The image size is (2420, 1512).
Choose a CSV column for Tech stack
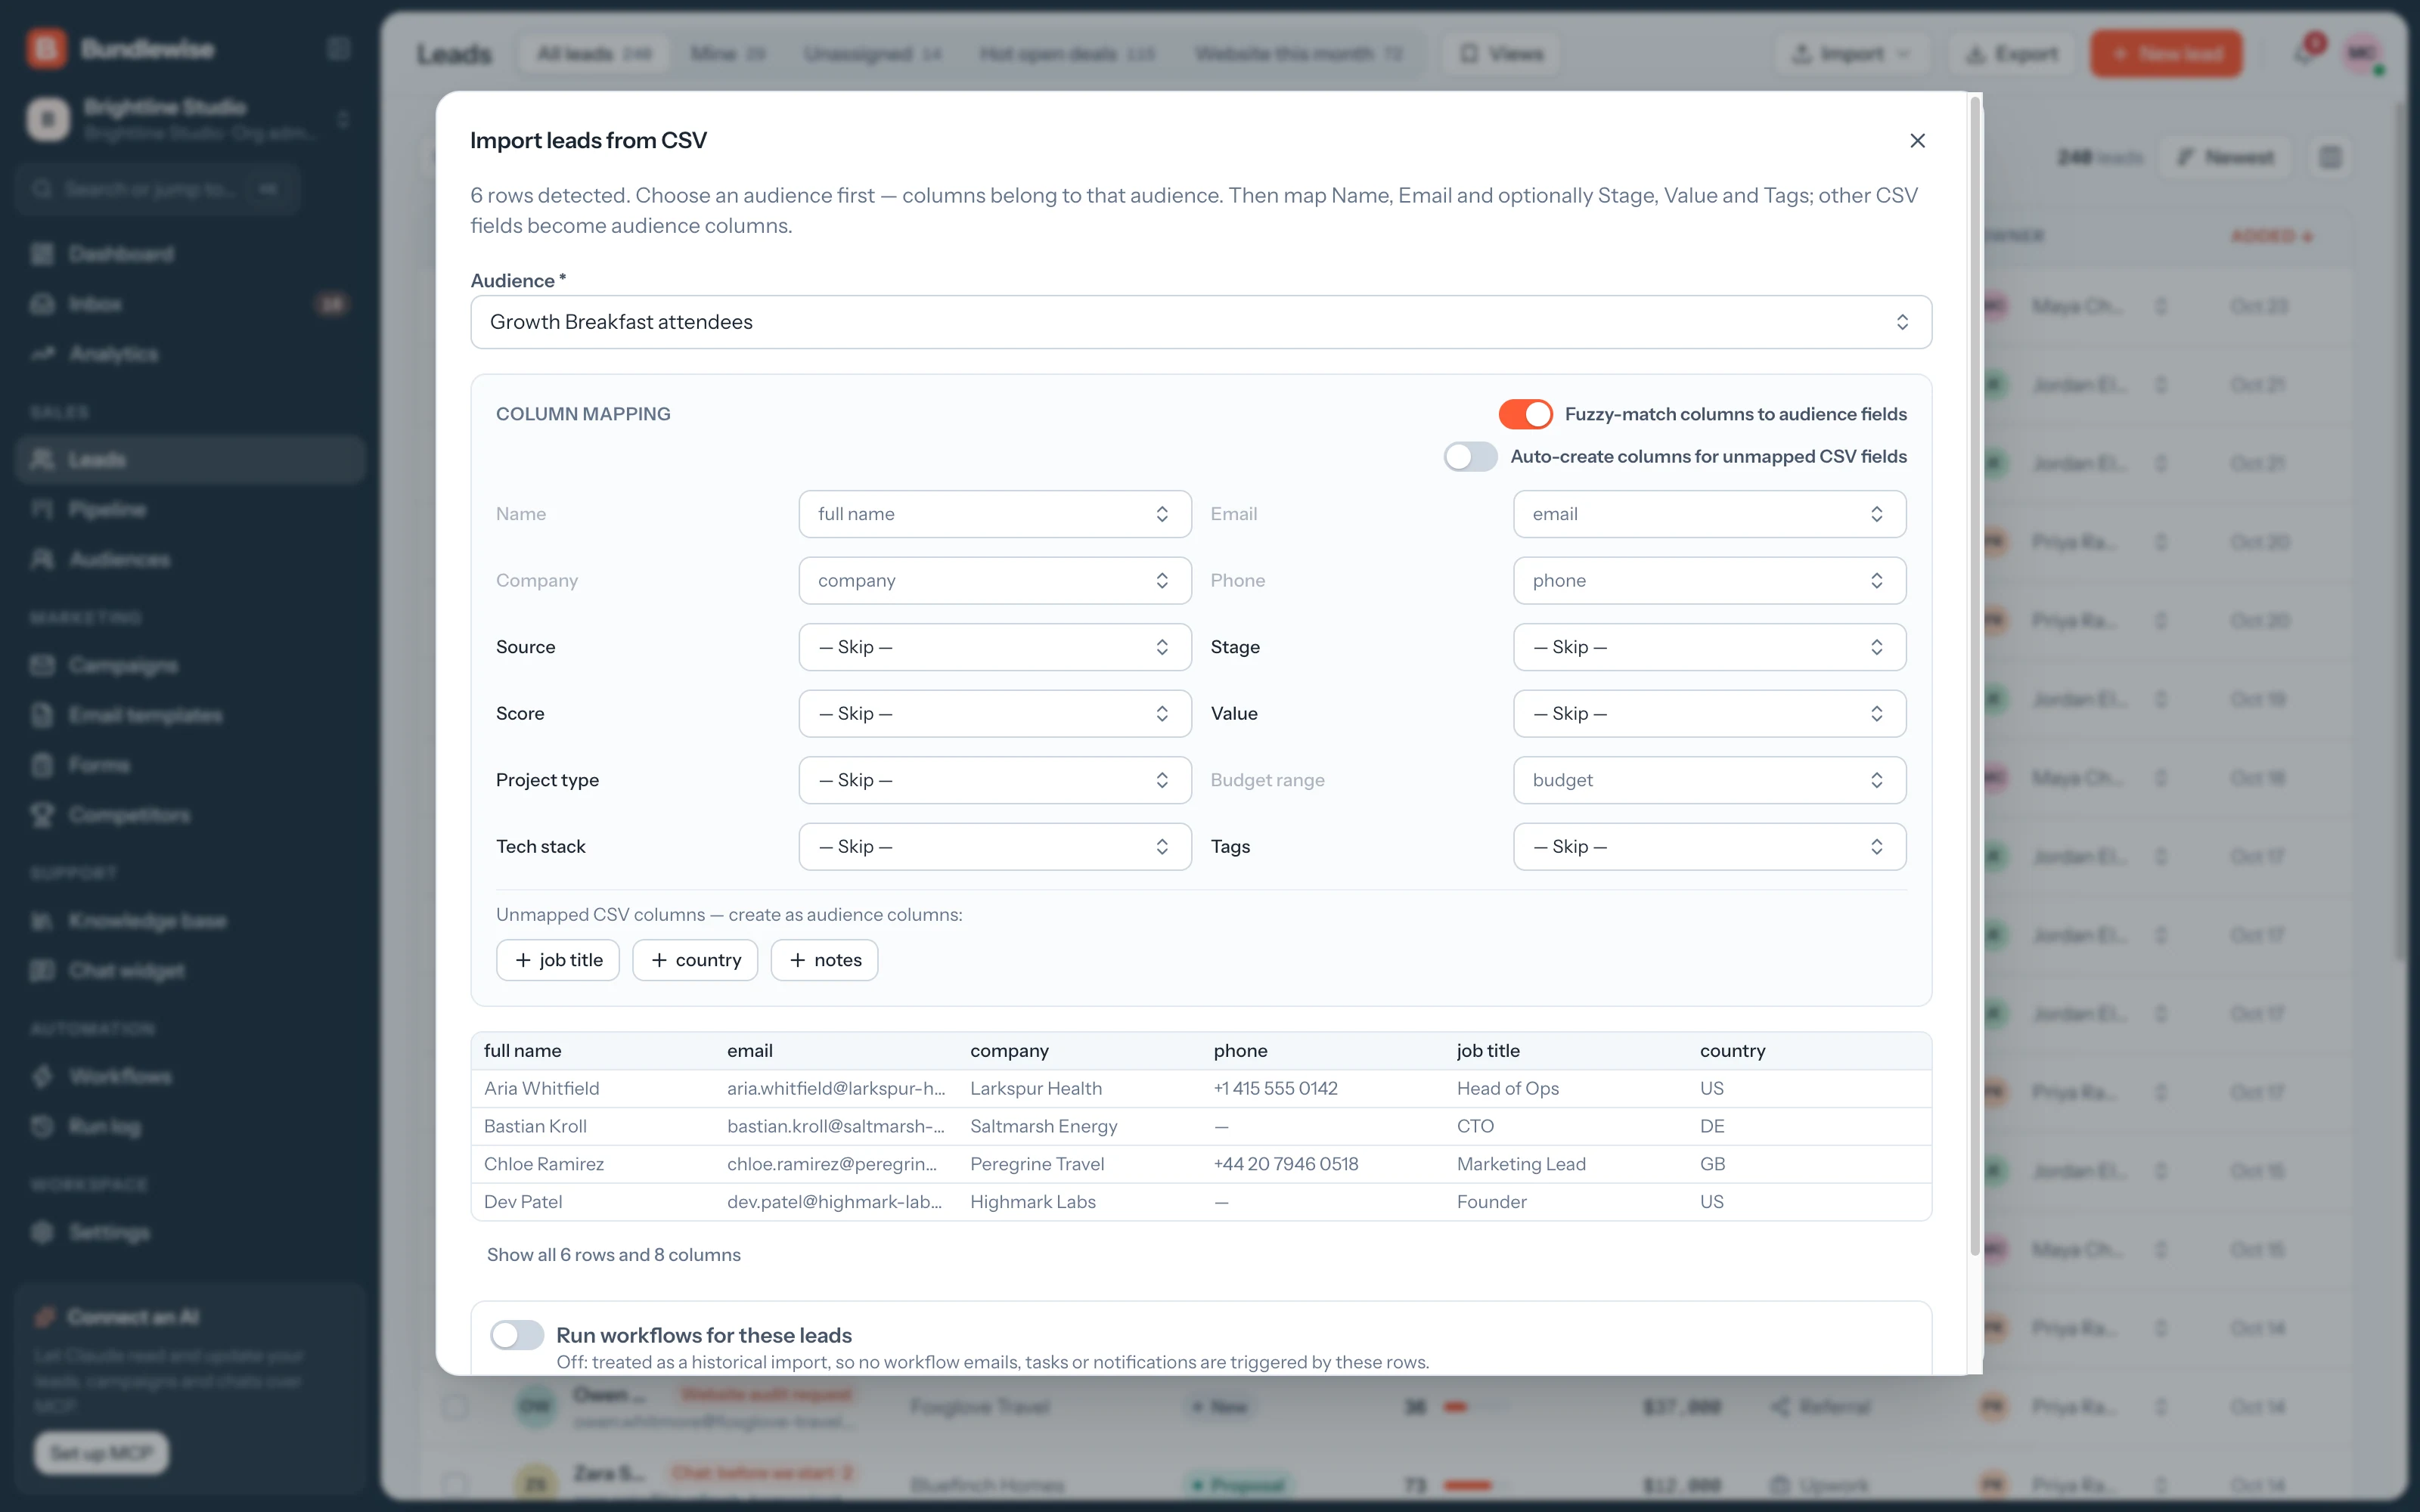click(x=995, y=847)
